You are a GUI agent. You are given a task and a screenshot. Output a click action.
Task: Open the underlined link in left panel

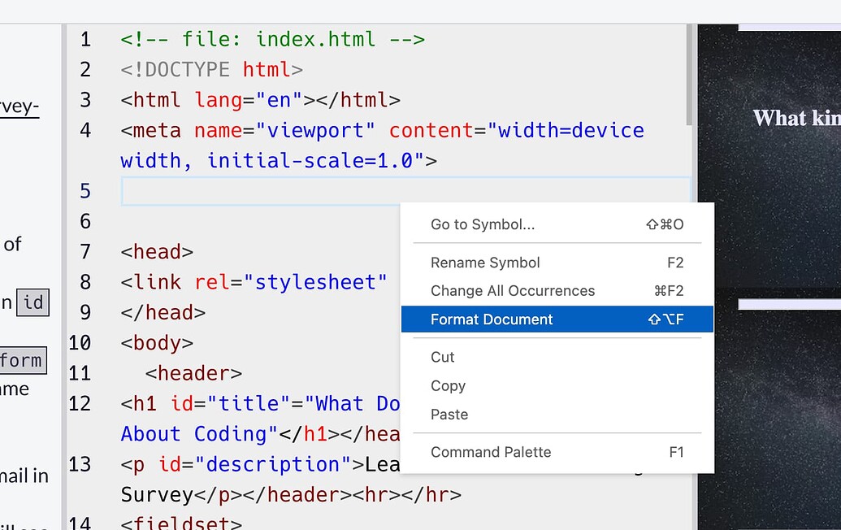[20, 108]
